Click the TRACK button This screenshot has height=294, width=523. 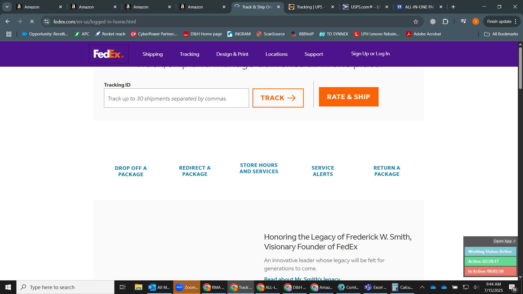pos(278,98)
